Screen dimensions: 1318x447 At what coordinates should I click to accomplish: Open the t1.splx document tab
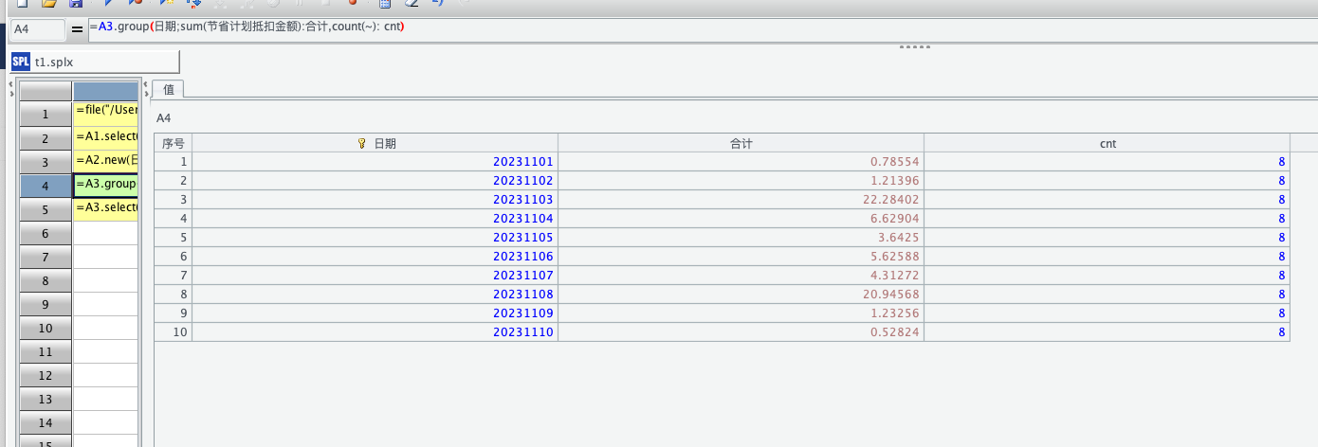click(94, 62)
